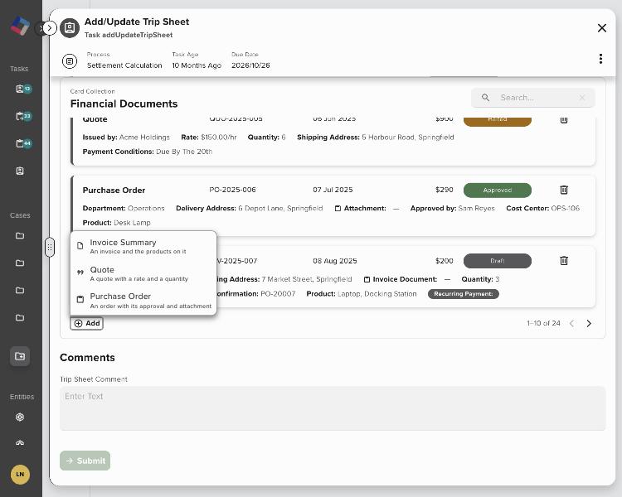This screenshot has width=622, height=497.
Task: Open the first Entities icon
Action: pos(20,417)
